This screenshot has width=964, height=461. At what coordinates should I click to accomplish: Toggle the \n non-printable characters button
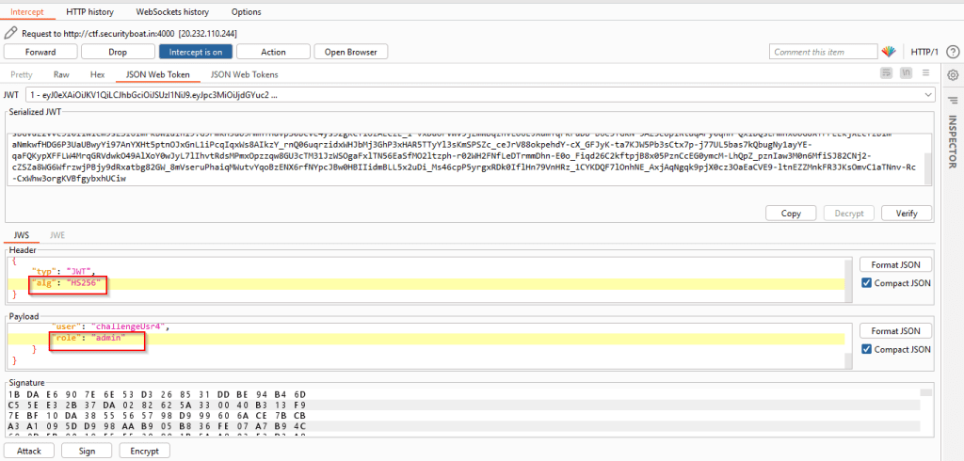click(906, 73)
